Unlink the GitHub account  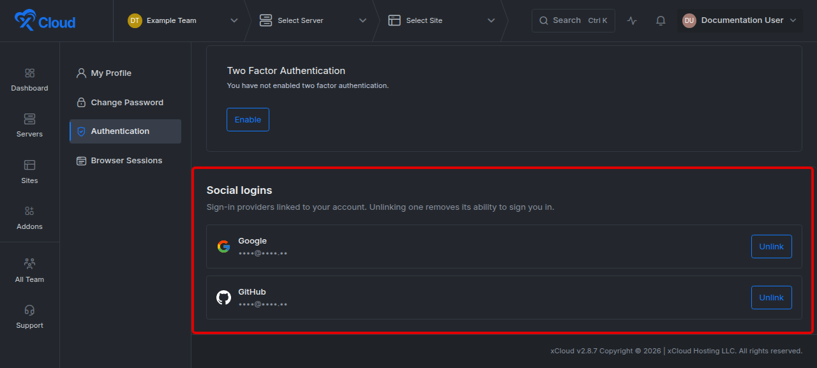coord(772,297)
